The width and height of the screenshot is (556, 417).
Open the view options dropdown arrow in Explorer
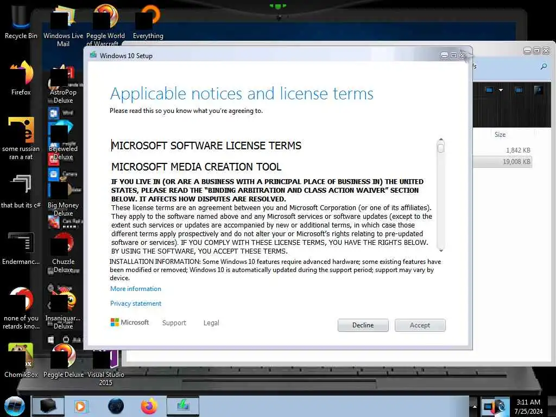click(x=501, y=90)
